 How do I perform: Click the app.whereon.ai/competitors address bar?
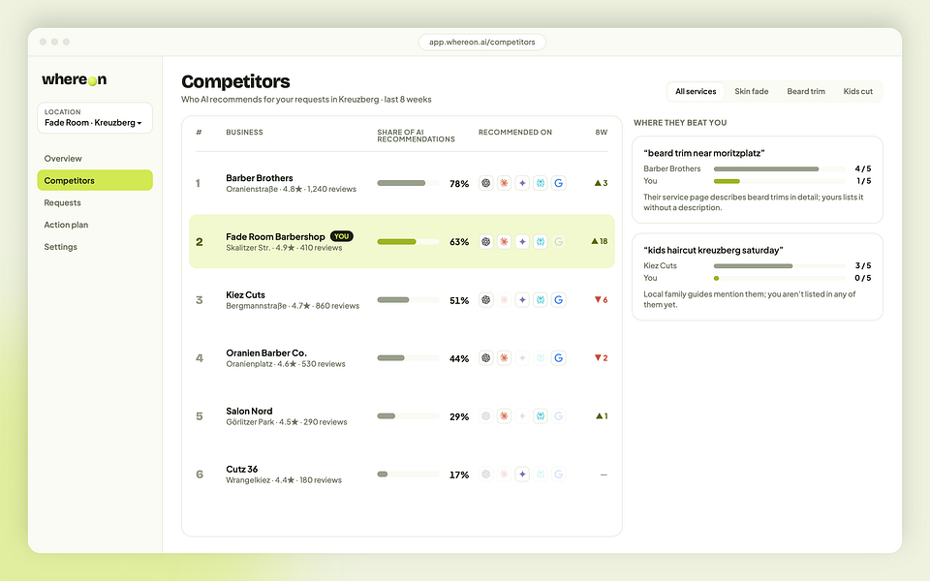click(x=482, y=42)
